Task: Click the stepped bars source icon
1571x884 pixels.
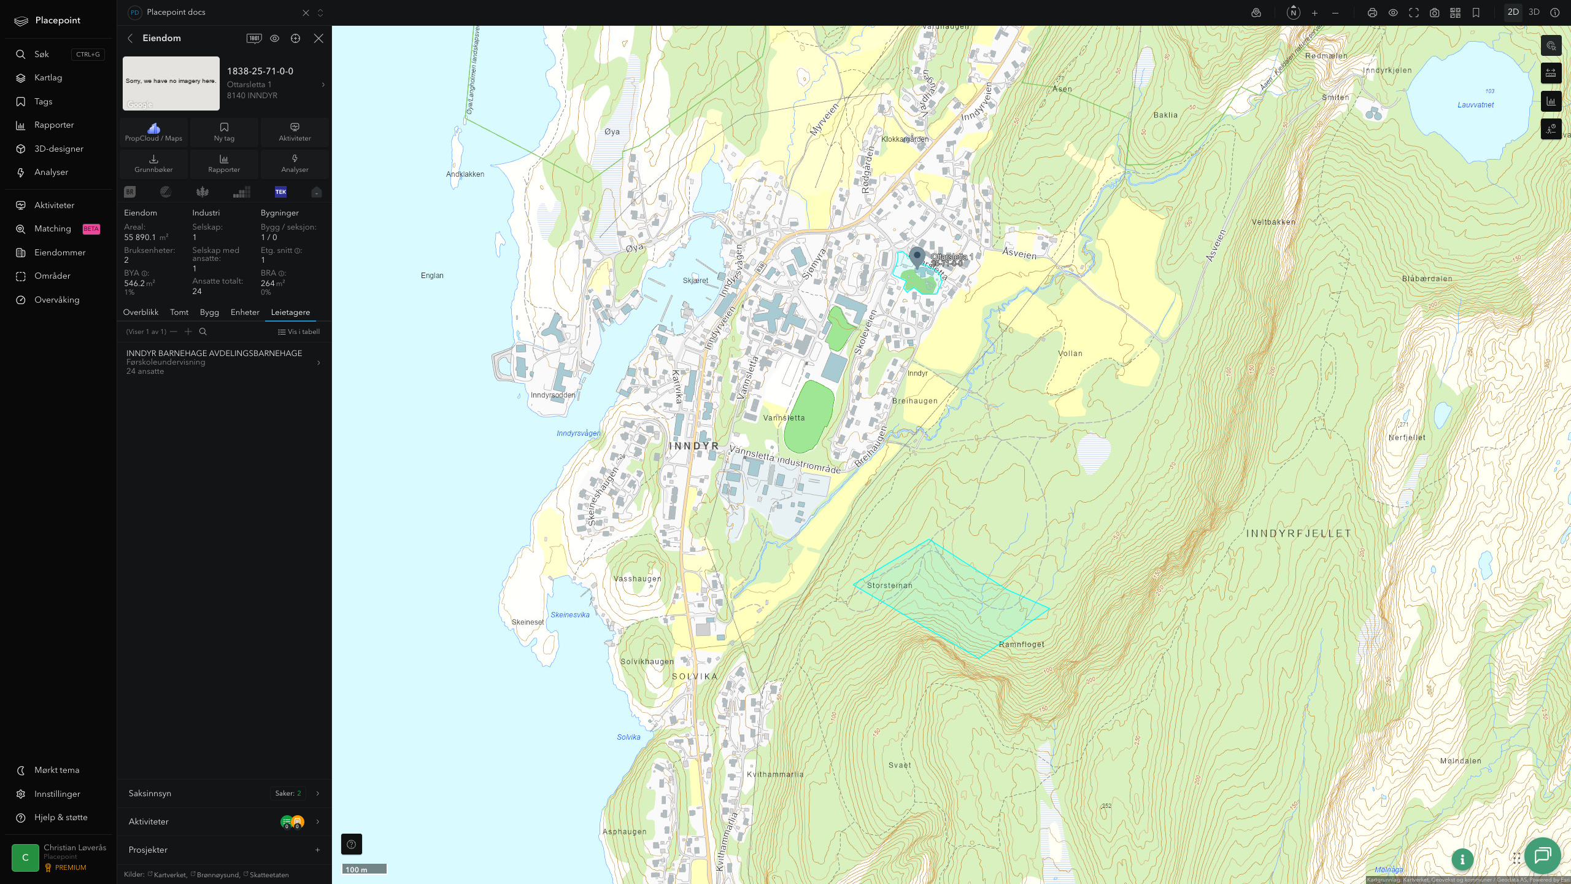Action: point(242,192)
